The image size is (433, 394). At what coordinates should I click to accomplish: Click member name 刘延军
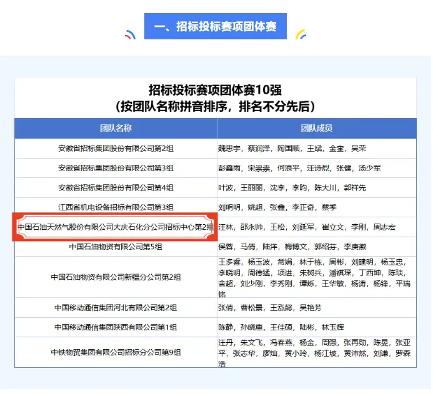[x=303, y=227]
